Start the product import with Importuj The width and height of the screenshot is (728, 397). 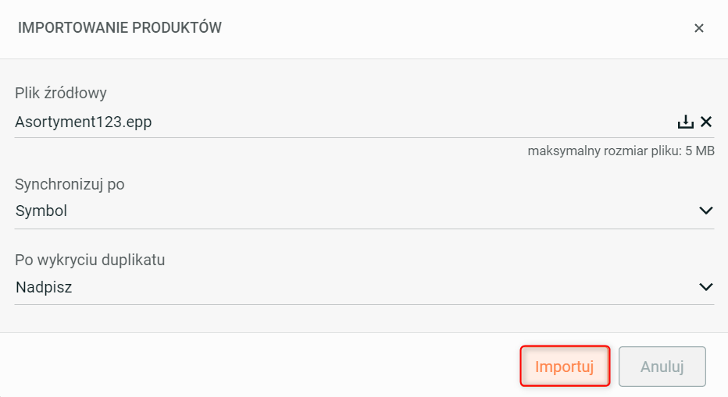tap(565, 367)
